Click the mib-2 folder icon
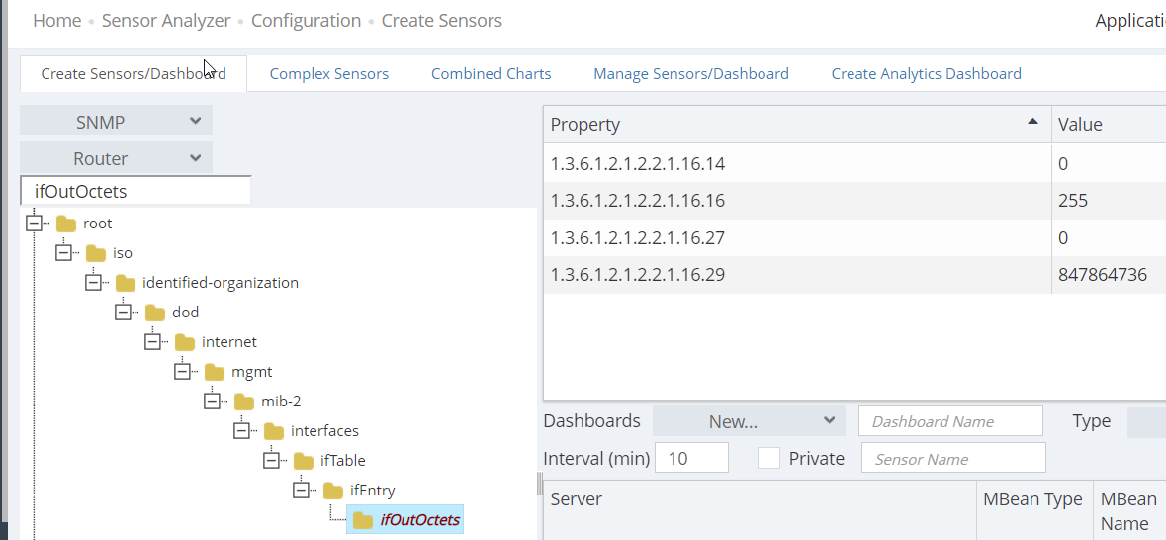The height and width of the screenshot is (540, 1166). click(x=244, y=402)
